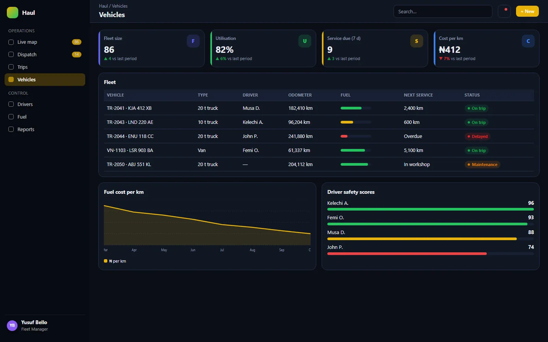Screen dimensions: 548x342
Task: Select row TR-2041 · KJA 412 XB
Action: (319, 108)
